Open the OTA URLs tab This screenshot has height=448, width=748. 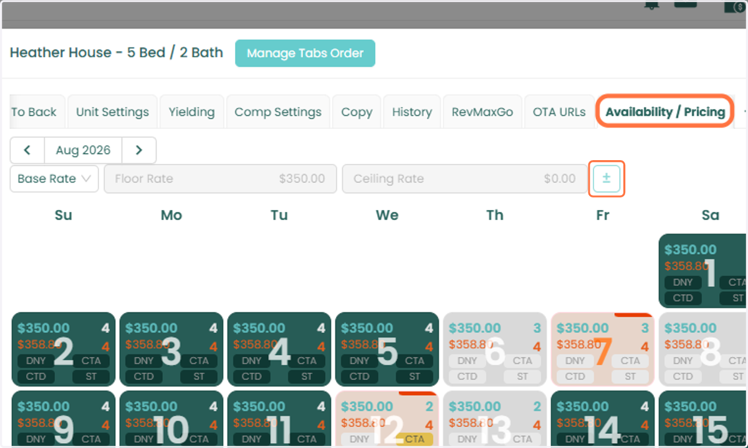tap(559, 112)
